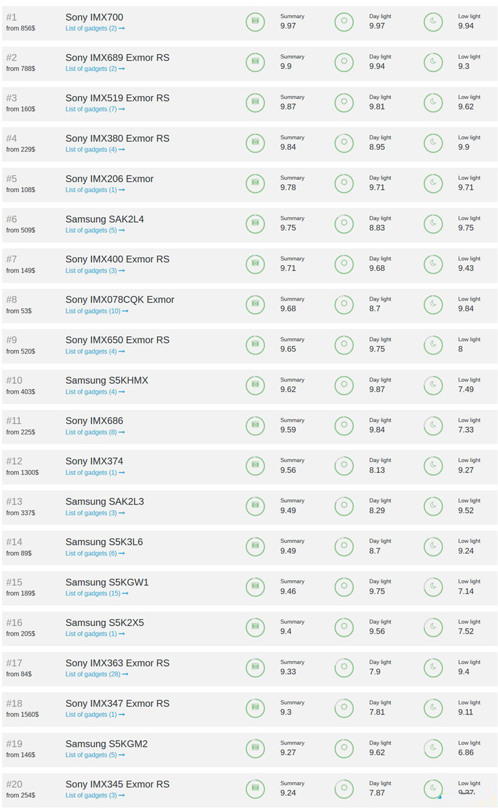Click the low light moon icon for Samsung S5KGM2
This screenshot has height=811, width=498.
[433, 748]
